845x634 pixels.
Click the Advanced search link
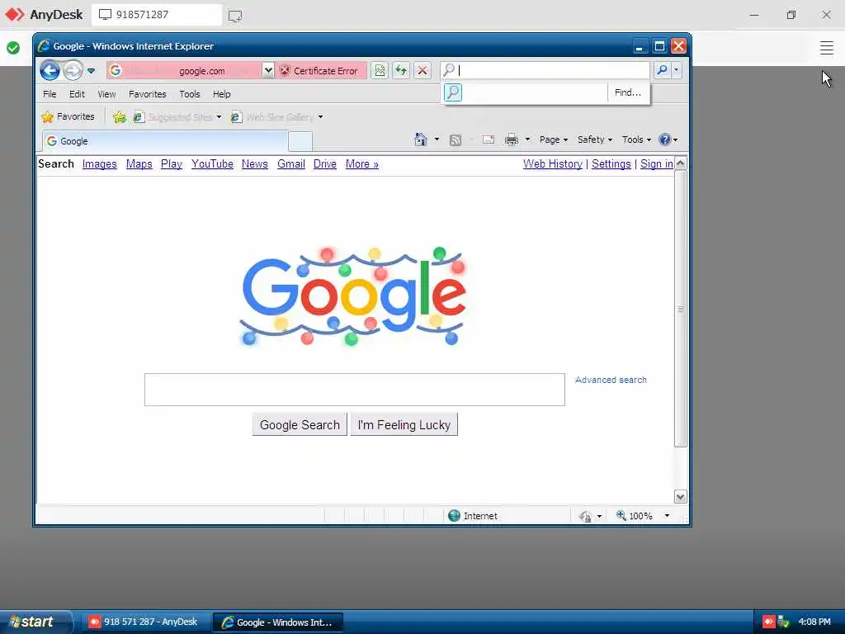point(611,380)
